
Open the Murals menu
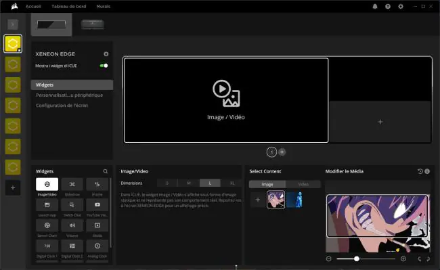(x=104, y=6)
